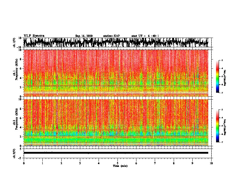Click the time axis tick label '7'
This screenshot has height=183, width=238.
(155, 163)
